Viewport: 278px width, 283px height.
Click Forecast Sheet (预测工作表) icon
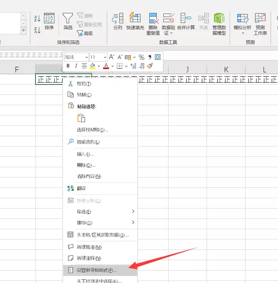(x=260, y=24)
